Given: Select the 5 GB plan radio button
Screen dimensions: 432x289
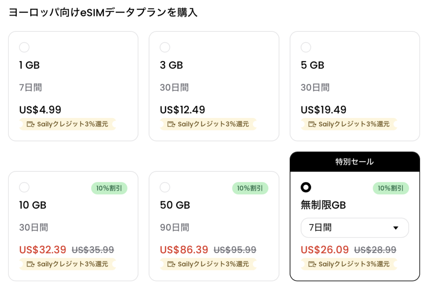Looking at the screenshot, I should pyautogui.click(x=306, y=47).
